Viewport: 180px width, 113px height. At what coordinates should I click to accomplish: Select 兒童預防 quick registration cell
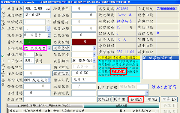tap(105, 68)
